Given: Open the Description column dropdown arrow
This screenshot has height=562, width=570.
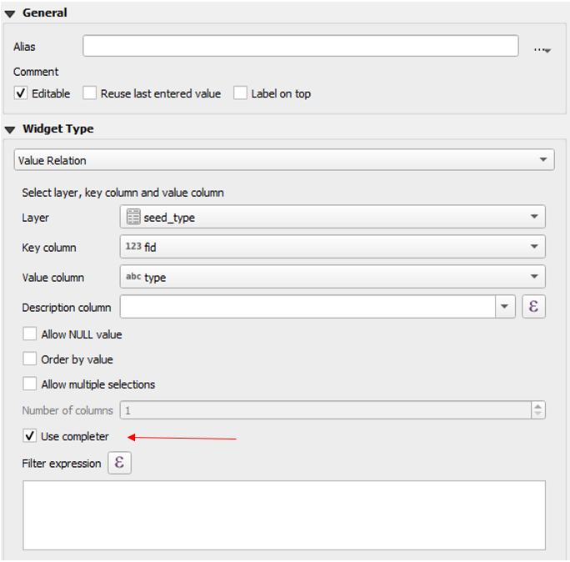Looking at the screenshot, I should click(x=505, y=307).
